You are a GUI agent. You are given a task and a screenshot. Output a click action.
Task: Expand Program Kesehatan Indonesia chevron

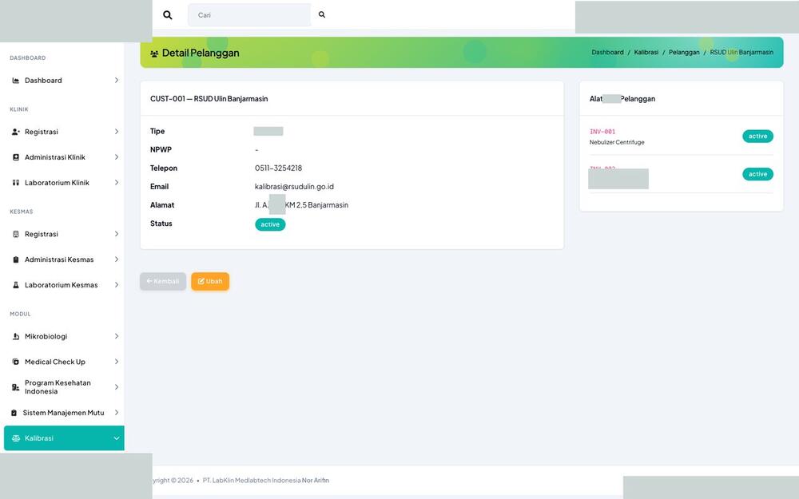[116, 387]
